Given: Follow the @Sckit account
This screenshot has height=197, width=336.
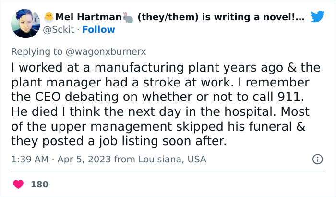Looking at the screenshot, I should (98, 30).
